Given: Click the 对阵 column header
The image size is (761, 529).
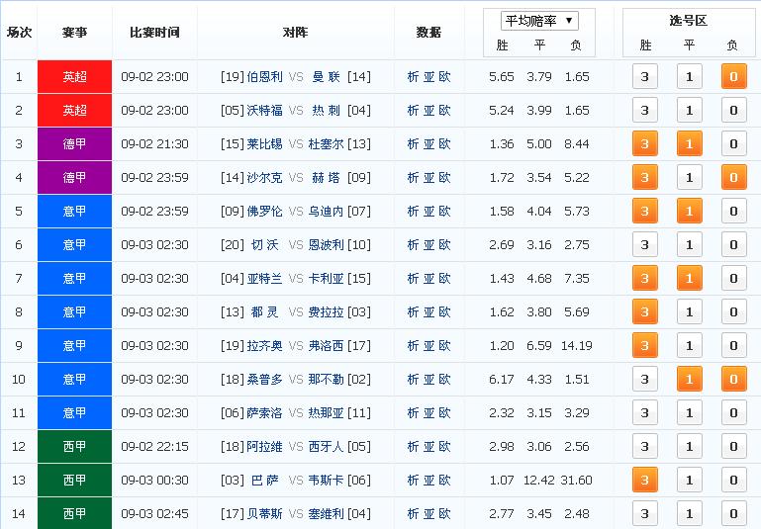Looking at the screenshot, I should [x=295, y=32].
